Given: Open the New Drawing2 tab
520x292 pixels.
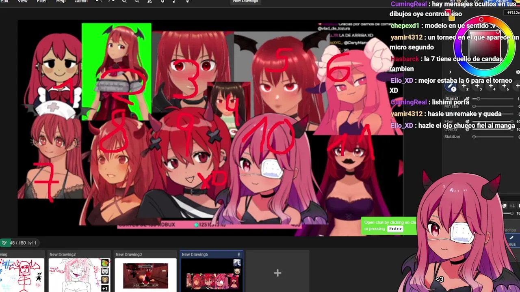Looking at the screenshot, I should coord(63,254).
